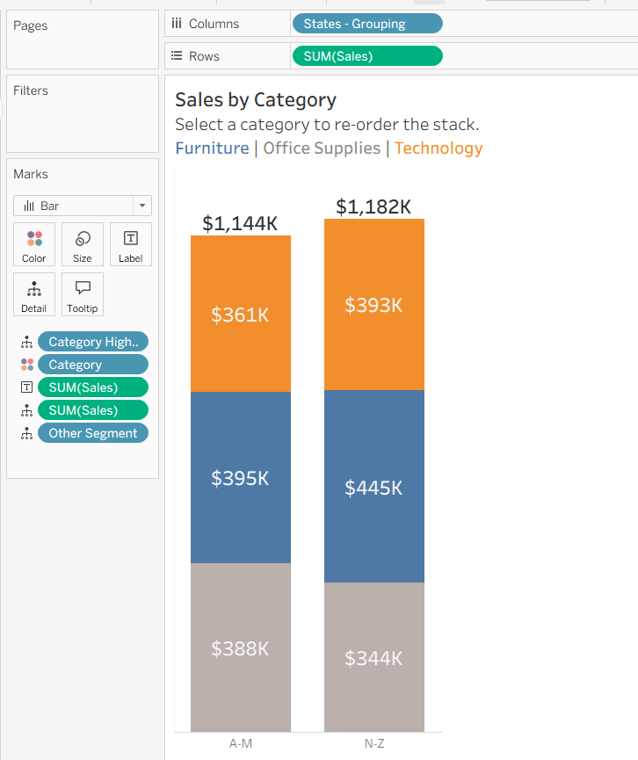Click the Furniture category link

212,148
